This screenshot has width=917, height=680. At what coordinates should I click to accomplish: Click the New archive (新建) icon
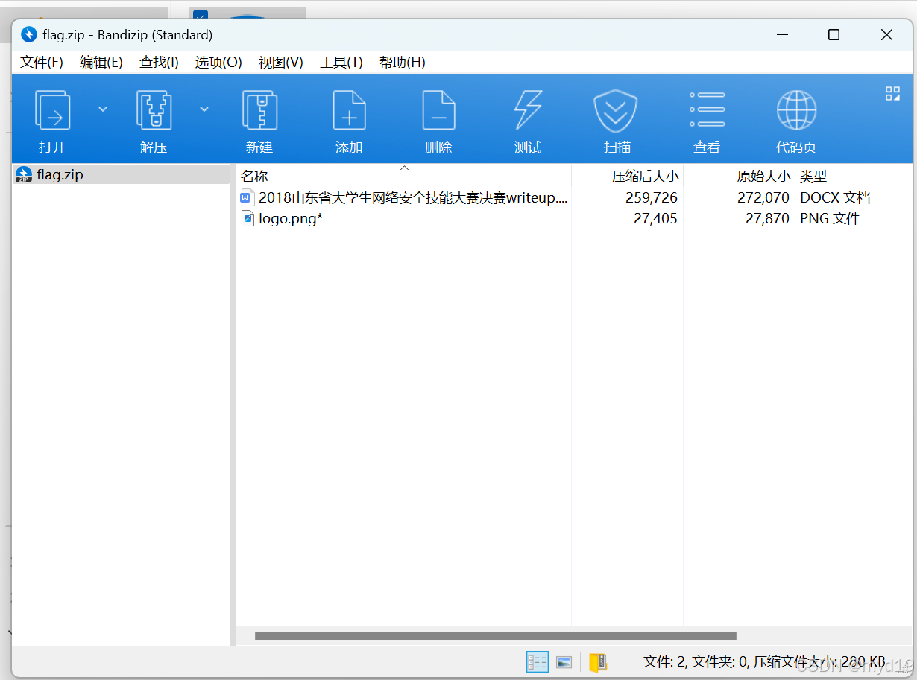[259, 110]
